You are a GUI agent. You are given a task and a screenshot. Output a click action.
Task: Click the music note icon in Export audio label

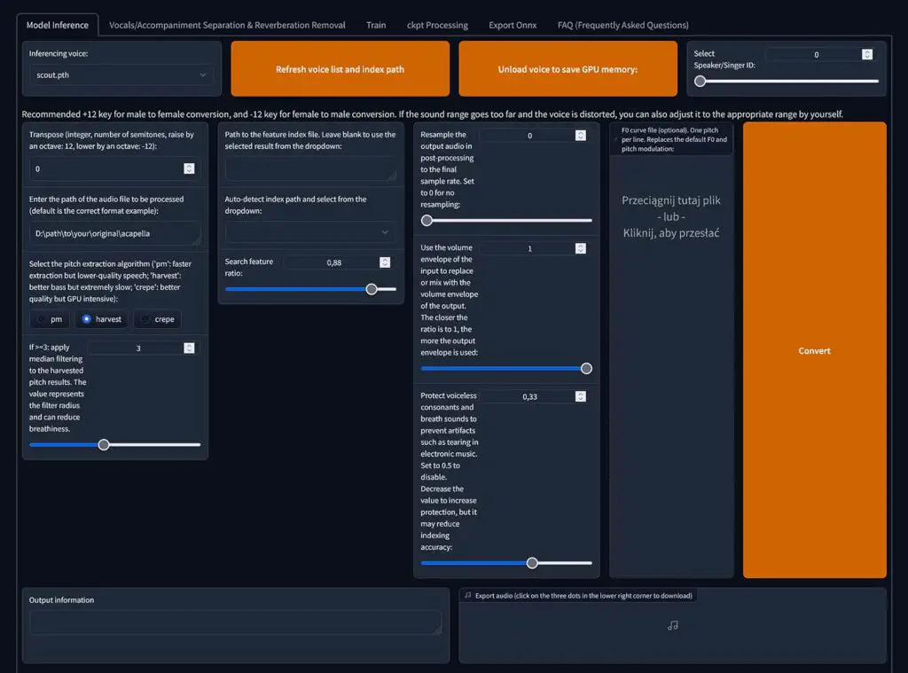pyautogui.click(x=468, y=595)
